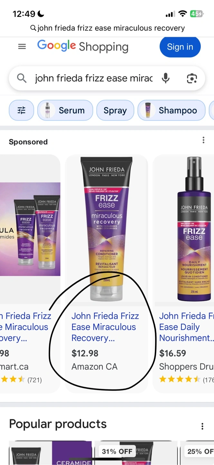The height and width of the screenshot is (465, 214).
Task: Tap the search magnifier in the search box
Action: [x=22, y=78]
